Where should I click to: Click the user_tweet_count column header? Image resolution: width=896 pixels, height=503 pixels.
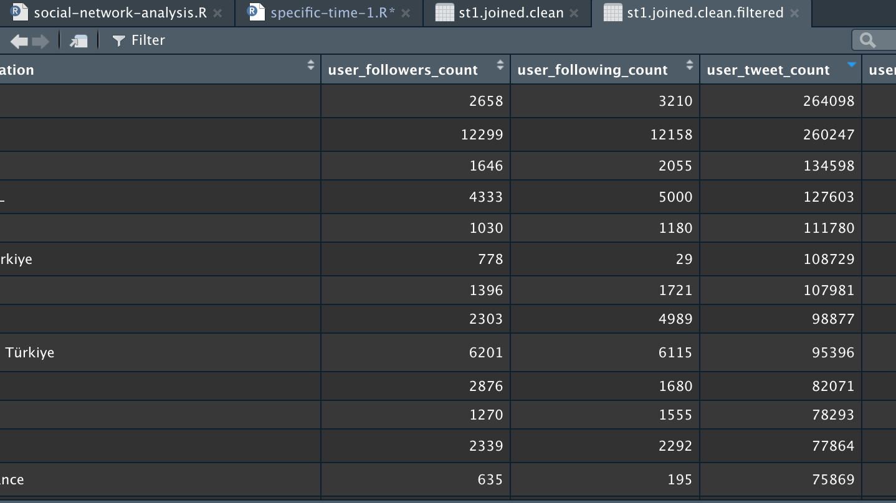pyautogui.click(x=768, y=70)
